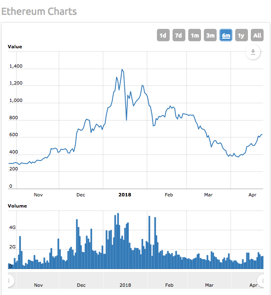Image resolution: width=271 pixels, height=295 pixels.
Task: Show All price history
Action: 257,35
